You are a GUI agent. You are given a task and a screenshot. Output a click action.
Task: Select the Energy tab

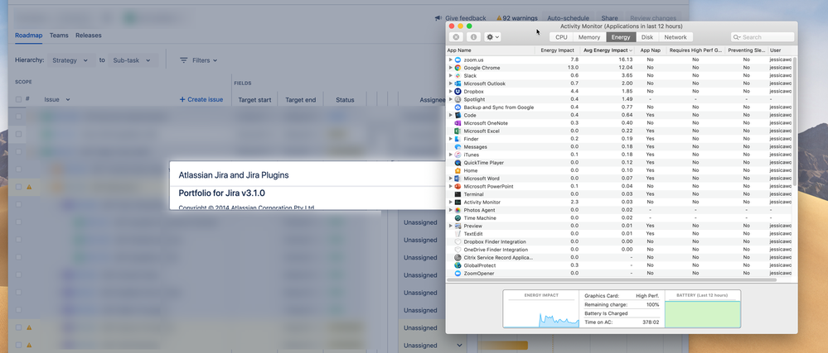pyautogui.click(x=621, y=37)
